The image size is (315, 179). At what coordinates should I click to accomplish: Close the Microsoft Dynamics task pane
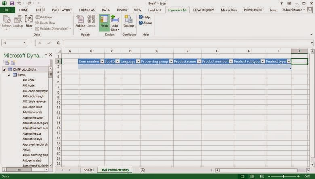pos(50,54)
